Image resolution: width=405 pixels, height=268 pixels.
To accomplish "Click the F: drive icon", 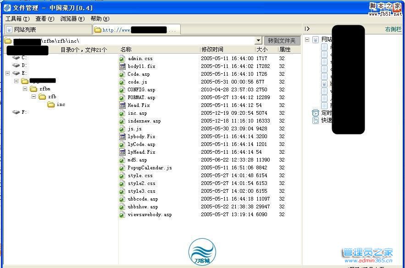I will click(16, 112).
